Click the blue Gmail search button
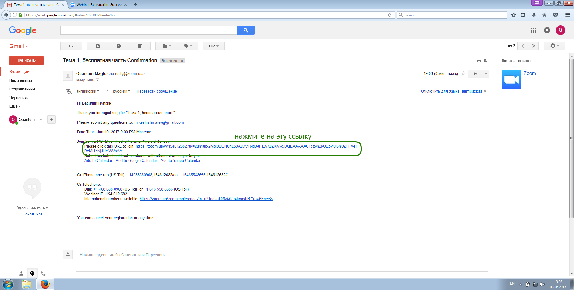 point(246,30)
